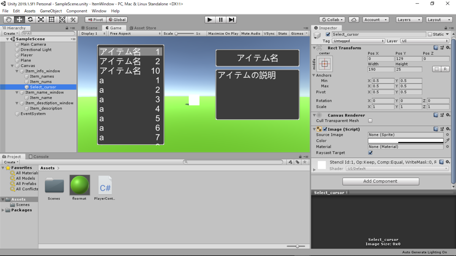Image resolution: width=456 pixels, height=256 pixels.
Task: Open the GameObject menu
Action: tap(51, 11)
